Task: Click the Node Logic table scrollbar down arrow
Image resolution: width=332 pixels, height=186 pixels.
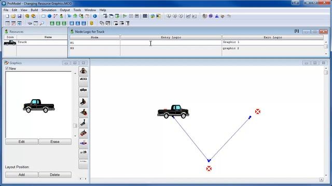Action: pyautogui.click(x=326, y=54)
